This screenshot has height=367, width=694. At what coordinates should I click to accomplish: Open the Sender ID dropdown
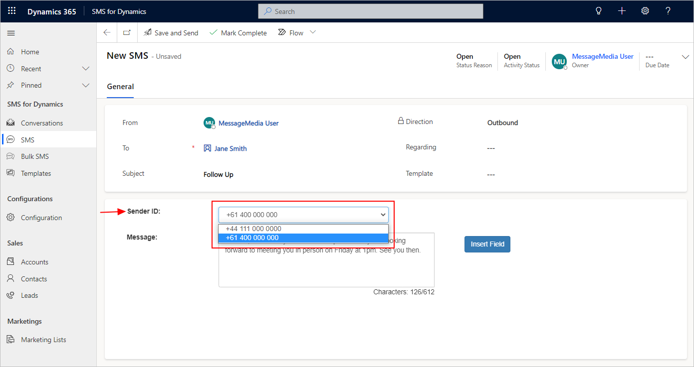coord(303,215)
